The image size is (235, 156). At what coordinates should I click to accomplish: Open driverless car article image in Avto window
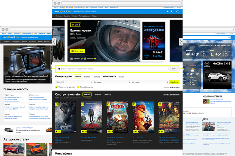pos(28,64)
